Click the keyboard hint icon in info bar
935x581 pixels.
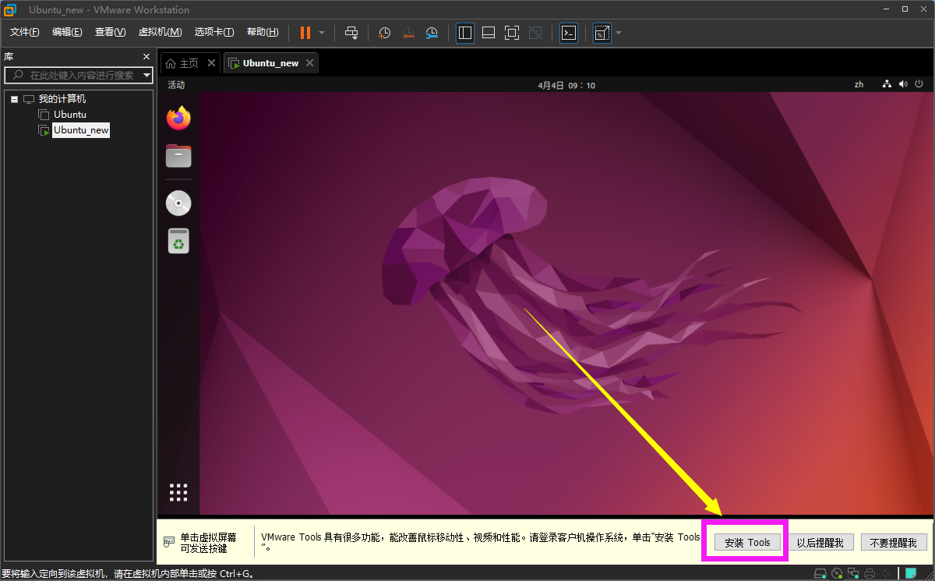(169, 542)
